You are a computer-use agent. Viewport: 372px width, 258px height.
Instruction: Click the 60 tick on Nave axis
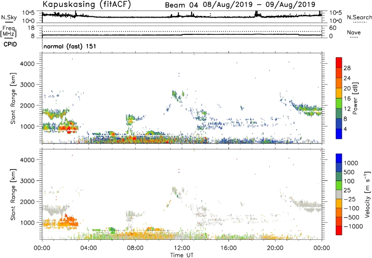tap(332, 28)
